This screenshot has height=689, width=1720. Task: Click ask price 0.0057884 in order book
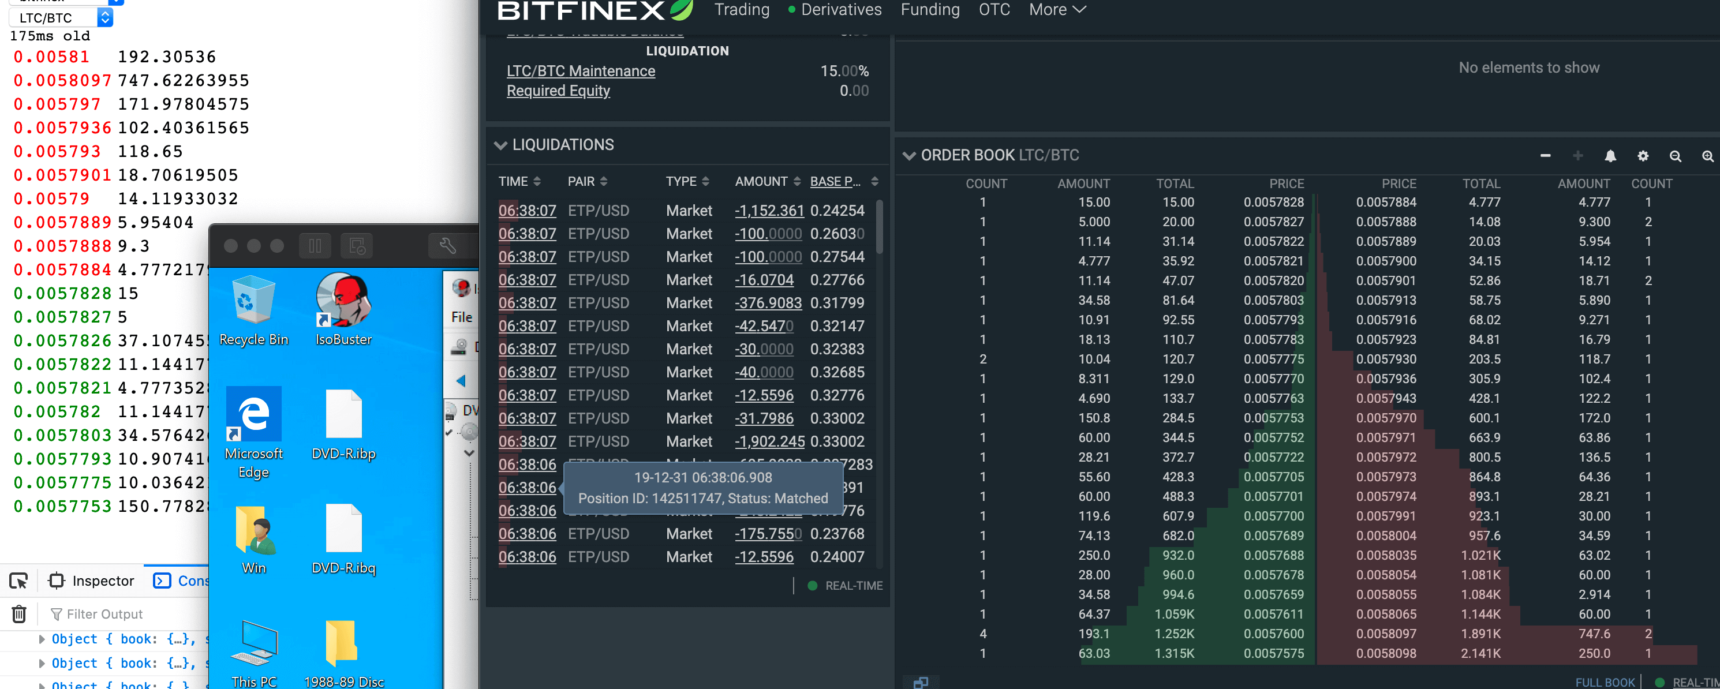(x=1385, y=203)
